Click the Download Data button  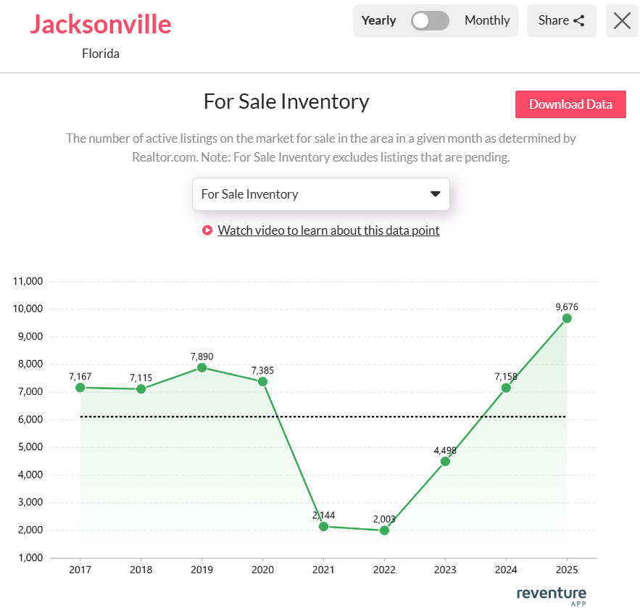pyautogui.click(x=570, y=104)
